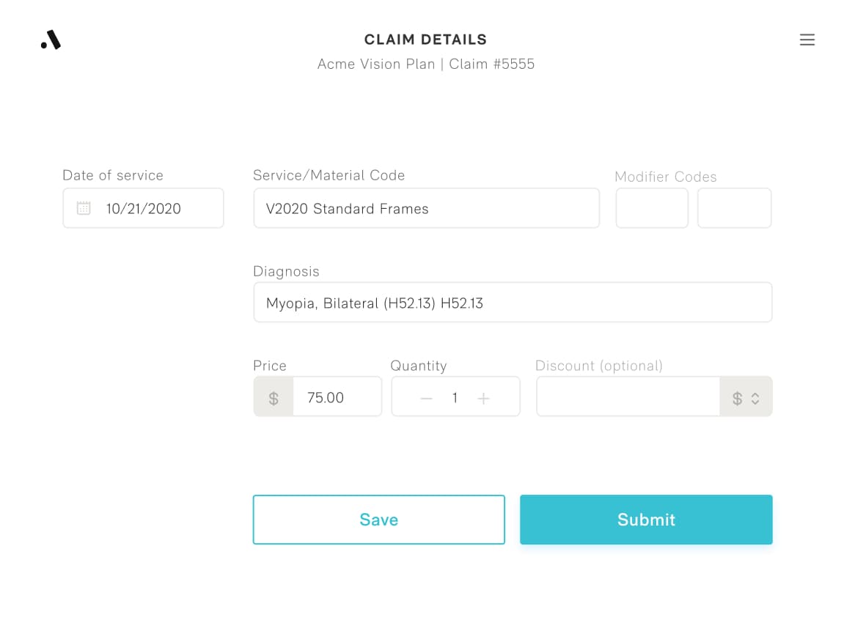The height and width of the screenshot is (642, 855).
Task: Click the first Modifier Codes box
Action: point(651,208)
